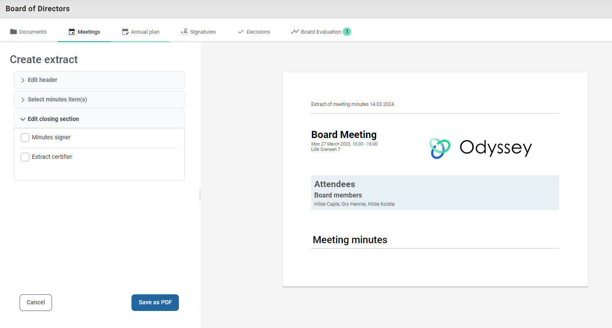Click the Board Evaluation badge showing 1

point(347,32)
